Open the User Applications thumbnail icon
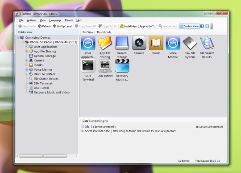This screenshot has height=173, width=241. click(x=88, y=43)
